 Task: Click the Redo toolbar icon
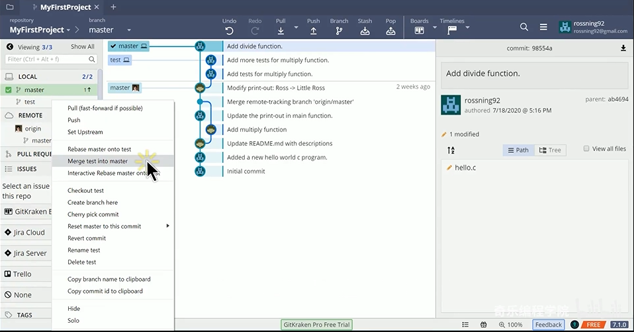tap(255, 30)
